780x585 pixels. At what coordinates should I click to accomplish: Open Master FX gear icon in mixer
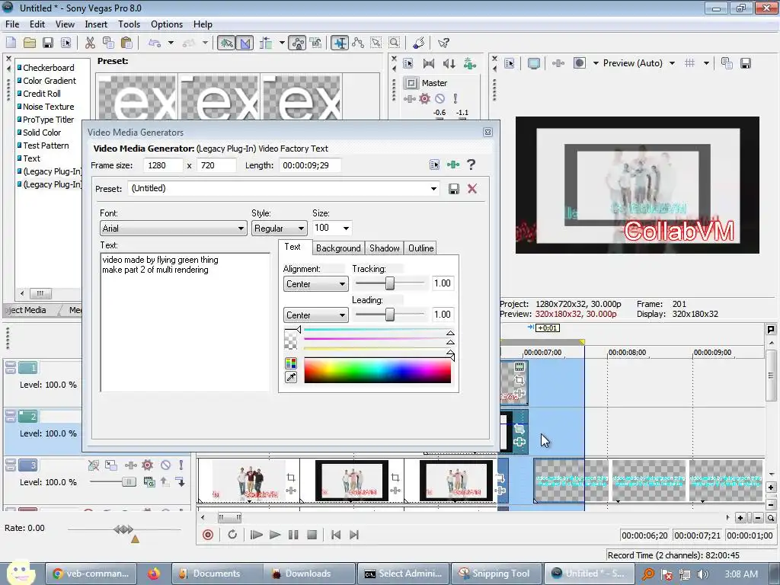tap(424, 98)
